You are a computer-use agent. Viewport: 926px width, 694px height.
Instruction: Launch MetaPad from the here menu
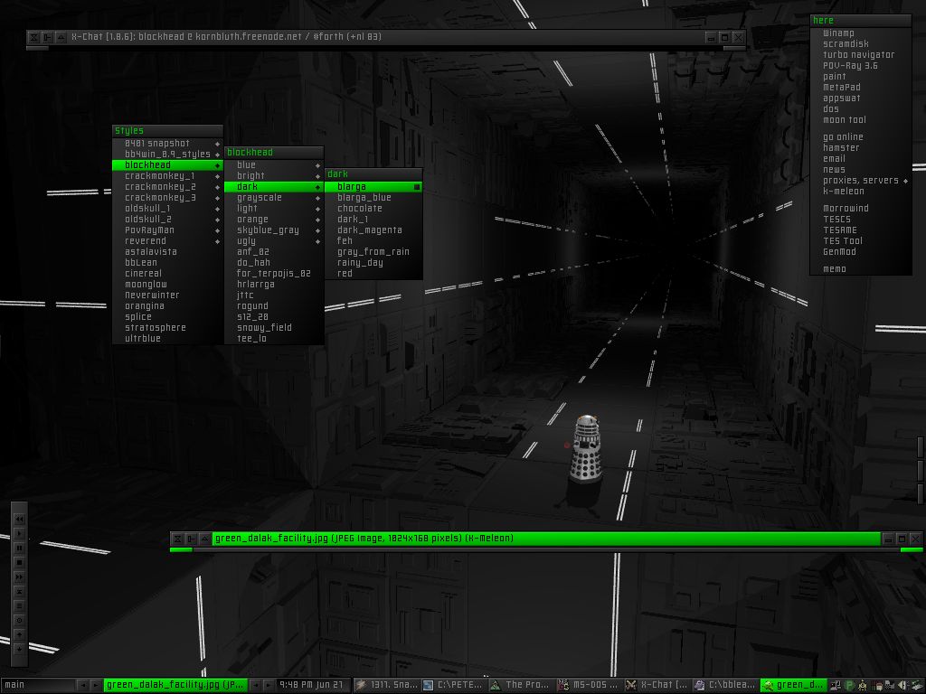pyautogui.click(x=861, y=88)
